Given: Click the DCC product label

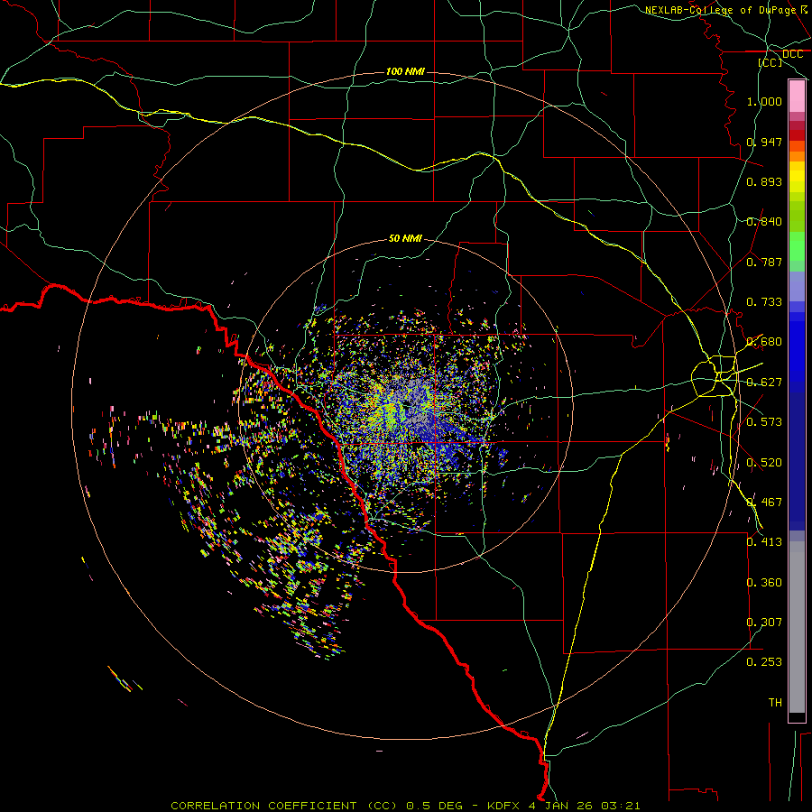Looking at the screenshot, I should coord(792,54).
